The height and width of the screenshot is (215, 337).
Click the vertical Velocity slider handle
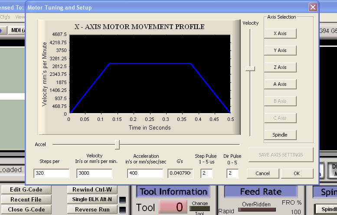tap(250, 68)
